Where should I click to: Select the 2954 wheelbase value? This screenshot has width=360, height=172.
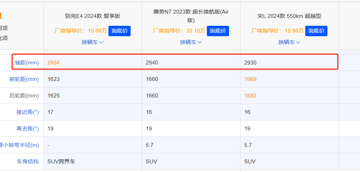pos(53,63)
